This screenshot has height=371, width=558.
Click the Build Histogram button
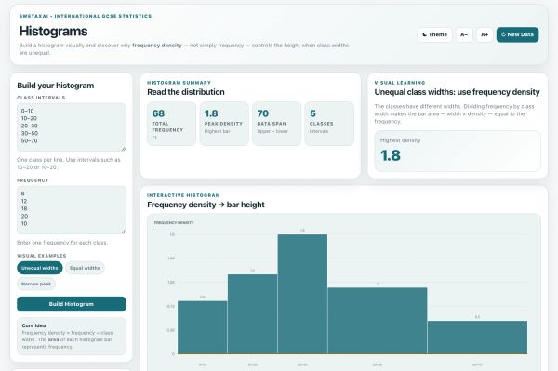click(x=72, y=304)
